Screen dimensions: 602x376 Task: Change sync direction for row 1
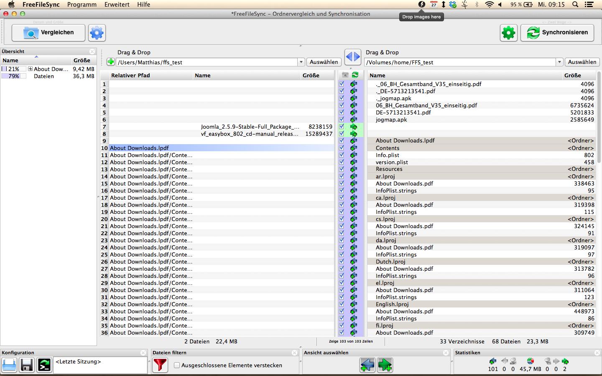click(354, 84)
